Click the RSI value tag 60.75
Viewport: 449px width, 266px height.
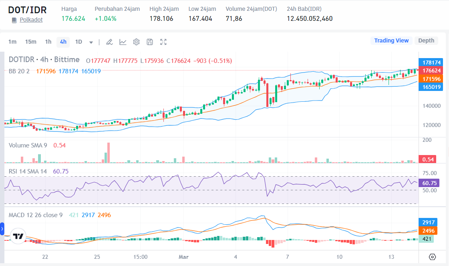[429, 183]
